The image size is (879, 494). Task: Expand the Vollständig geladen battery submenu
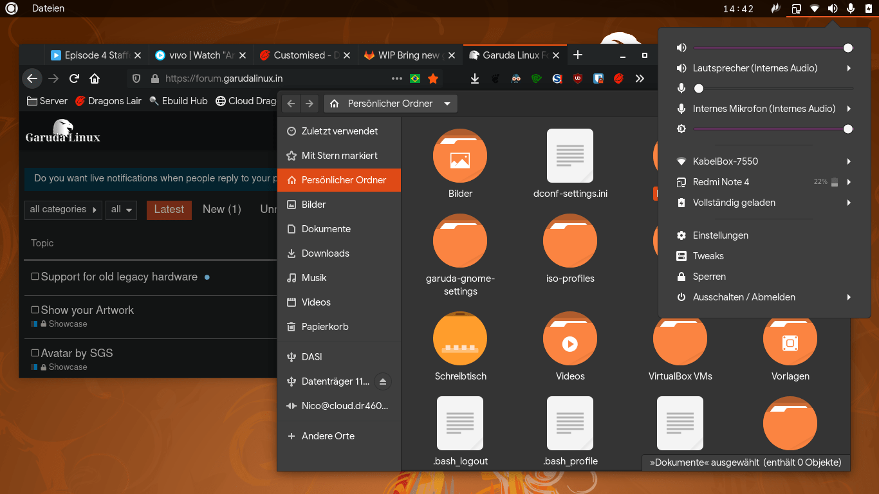[849, 203]
